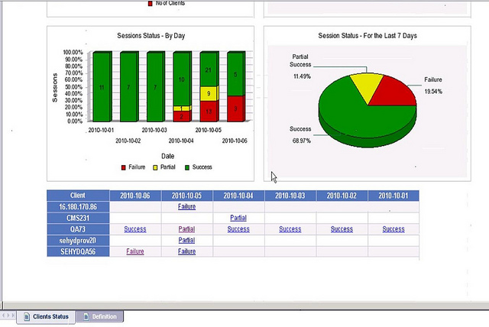
Task: Click the 2010-10-03 column header
Action: point(290,196)
